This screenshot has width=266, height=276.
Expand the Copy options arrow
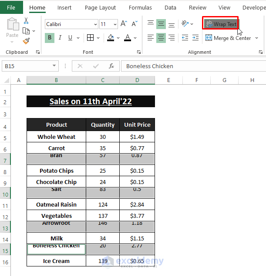point(34,31)
